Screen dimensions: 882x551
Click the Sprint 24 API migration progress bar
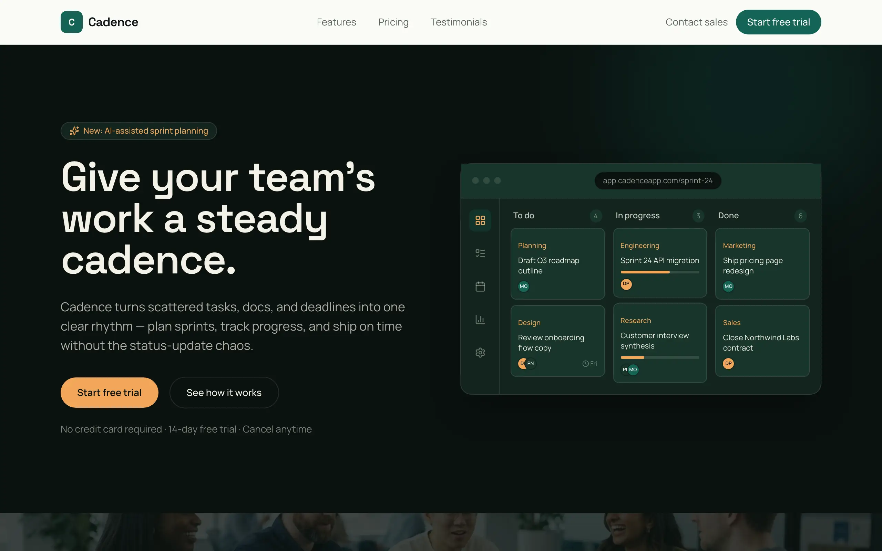pos(660,272)
